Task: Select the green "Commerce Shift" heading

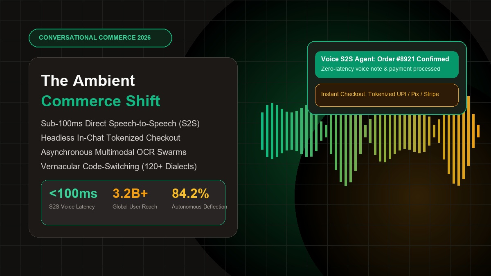Action: click(x=101, y=101)
